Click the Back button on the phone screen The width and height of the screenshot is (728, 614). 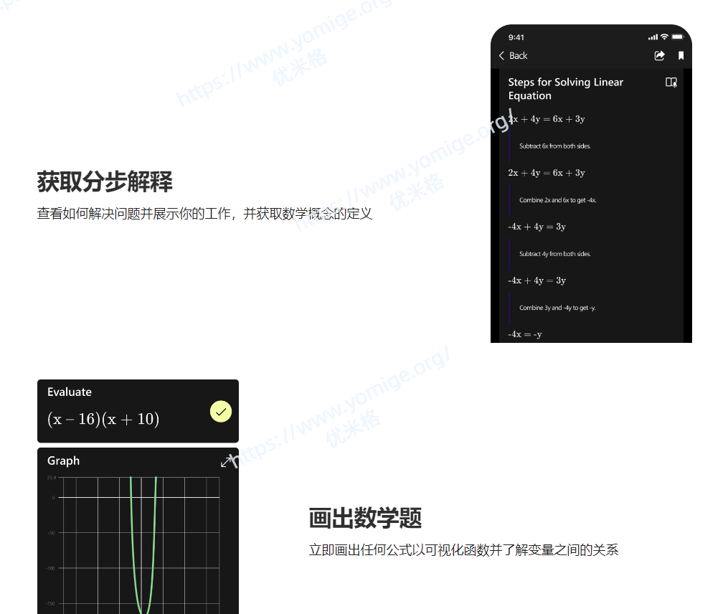coord(513,55)
